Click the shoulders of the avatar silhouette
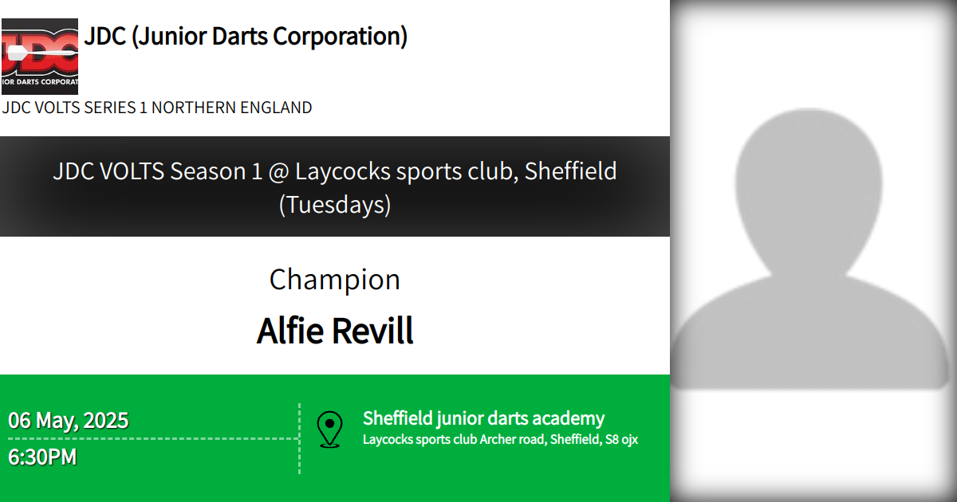Image resolution: width=957 pixels, height=502 pixels. coord(813,335)
